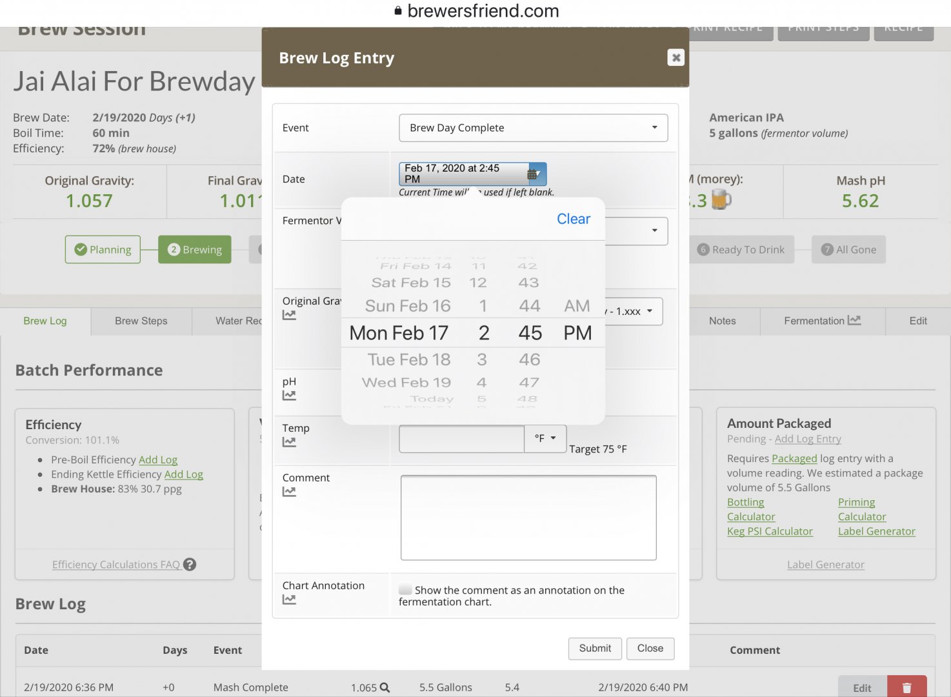
Task: Open the Priming Calculator link
Action: coord(862,509)
